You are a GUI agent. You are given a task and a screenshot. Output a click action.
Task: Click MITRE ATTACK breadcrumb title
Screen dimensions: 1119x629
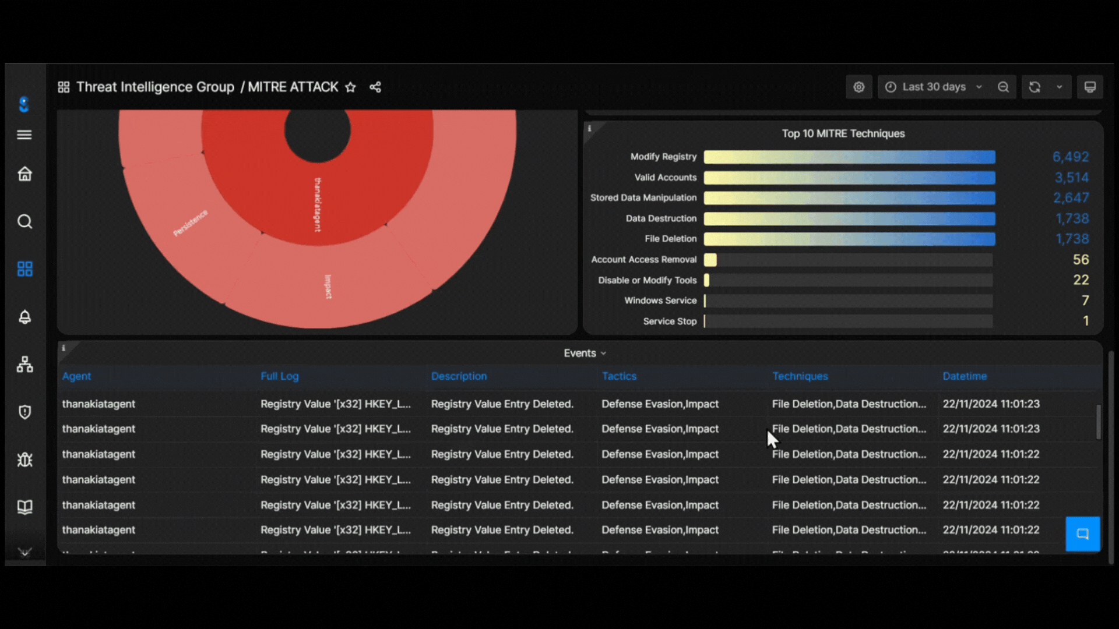293,87
